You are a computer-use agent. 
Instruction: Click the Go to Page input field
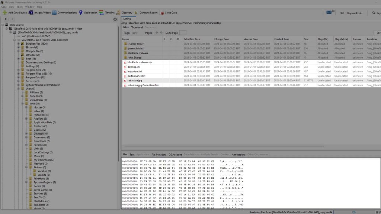[183, 33]
